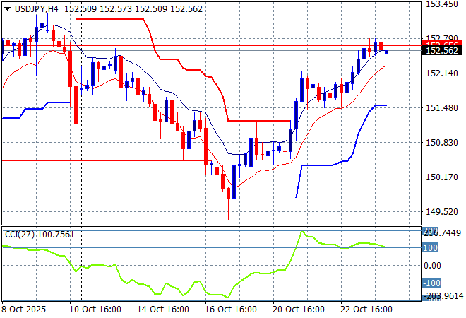Click the 152.140 price axis label

[x=442, y=73]
